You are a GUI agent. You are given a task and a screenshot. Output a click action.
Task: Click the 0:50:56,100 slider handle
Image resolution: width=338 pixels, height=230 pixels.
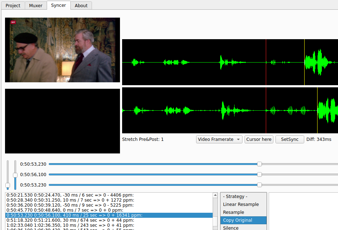point(260,174)
